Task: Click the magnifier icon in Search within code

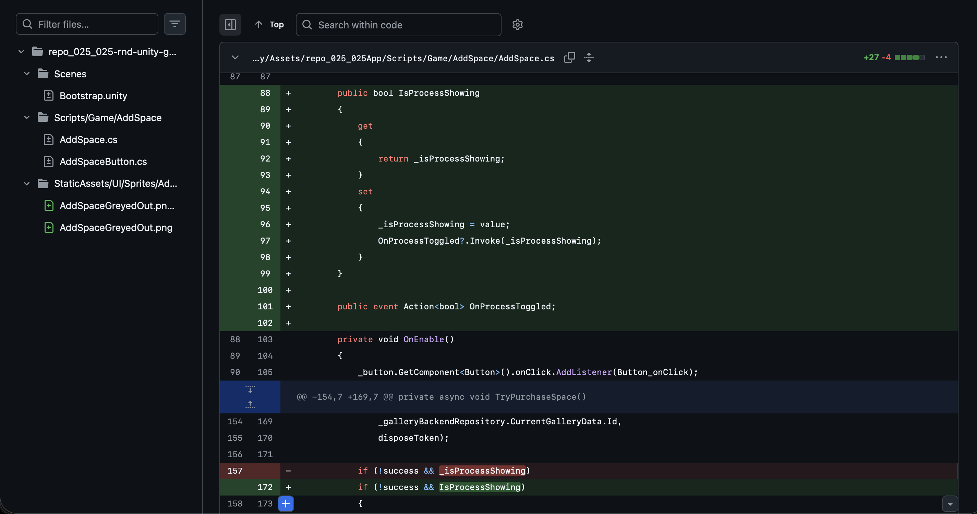Action: (307, 25)
